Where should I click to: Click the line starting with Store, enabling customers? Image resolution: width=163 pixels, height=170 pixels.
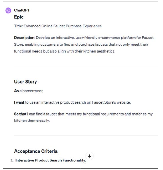[81, 45]
